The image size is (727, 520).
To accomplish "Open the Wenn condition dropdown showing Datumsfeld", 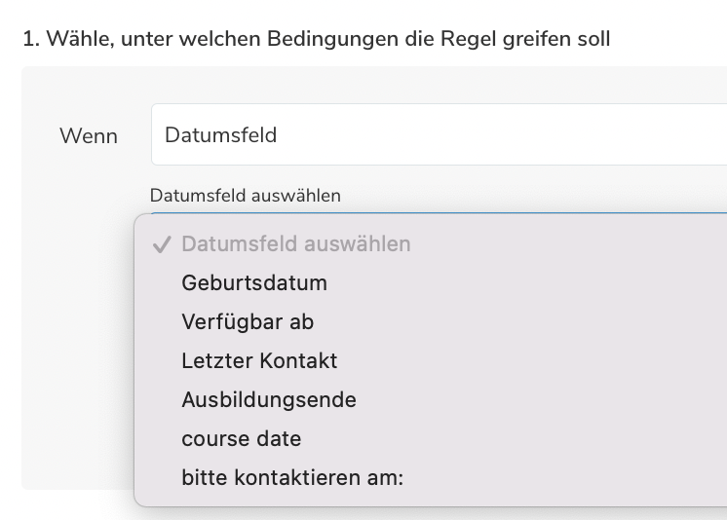I will tap(439, 135).
